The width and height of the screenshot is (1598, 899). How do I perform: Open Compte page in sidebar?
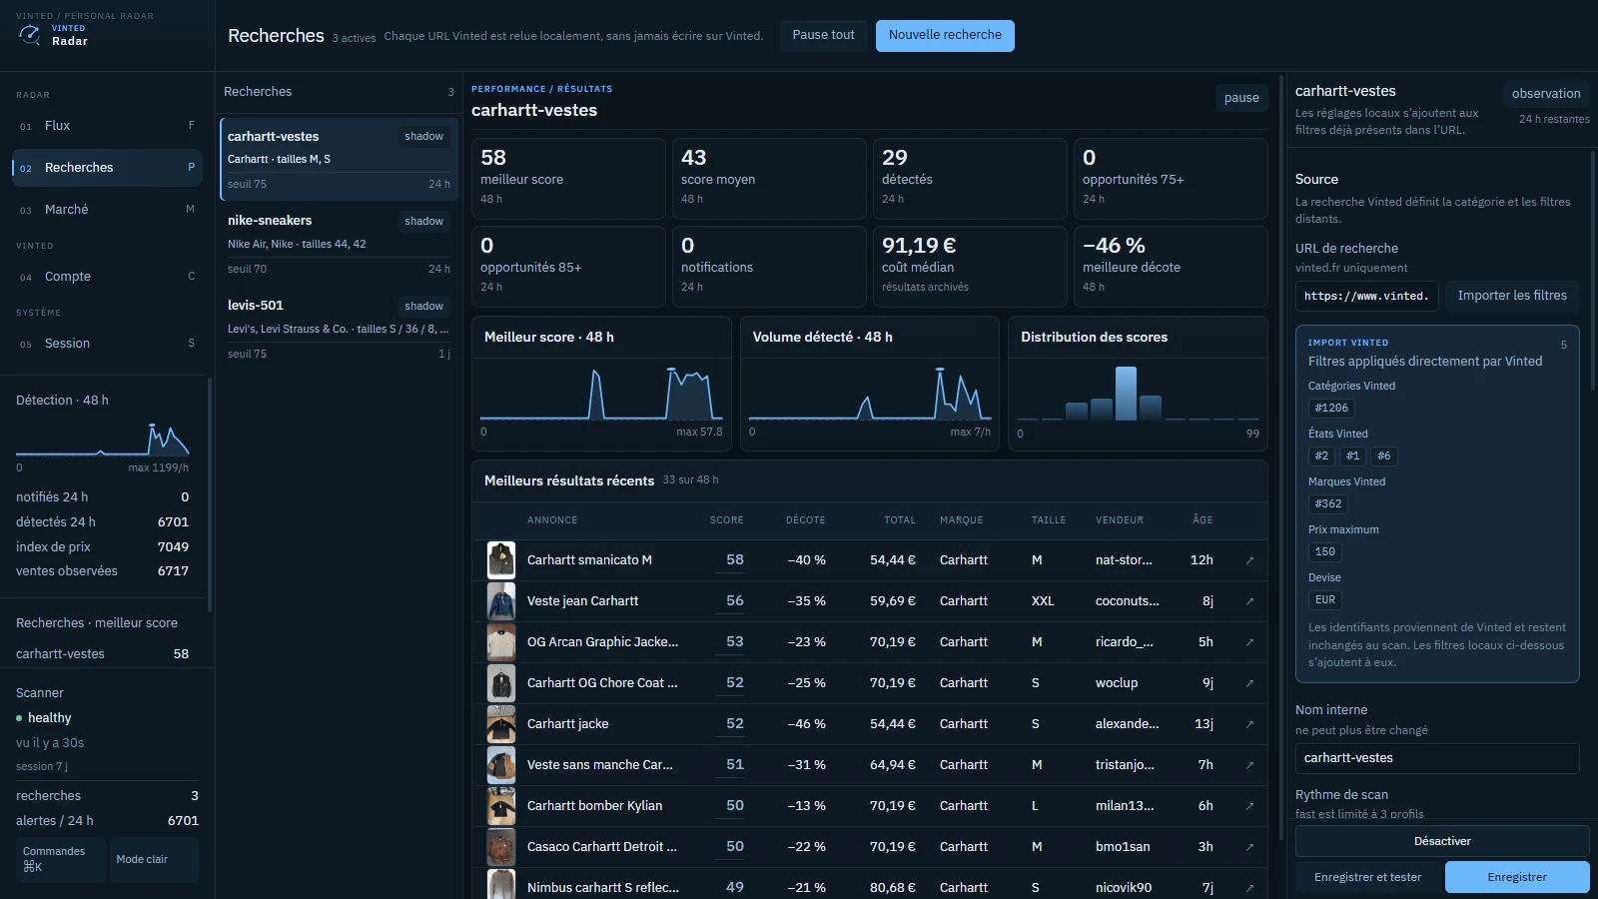[x=107, y=277]
